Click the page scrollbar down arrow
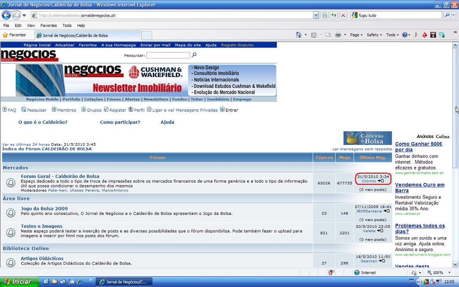The image size is (459, 287). point(455,264)
